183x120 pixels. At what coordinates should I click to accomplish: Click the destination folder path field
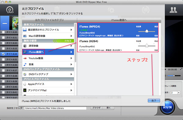(55, 108)
